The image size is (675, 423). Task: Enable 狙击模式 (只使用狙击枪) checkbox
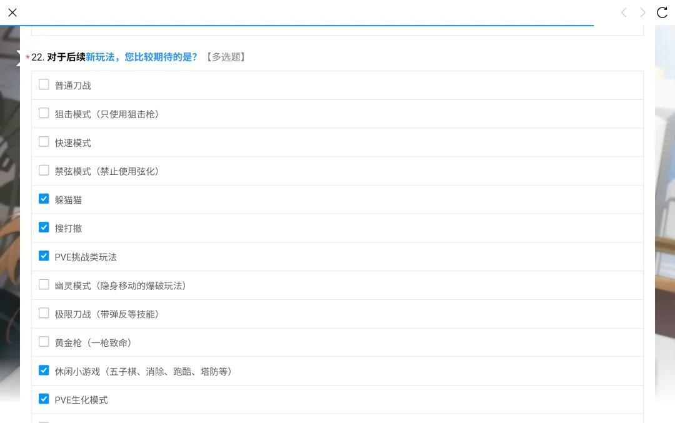tap(44, 113)
